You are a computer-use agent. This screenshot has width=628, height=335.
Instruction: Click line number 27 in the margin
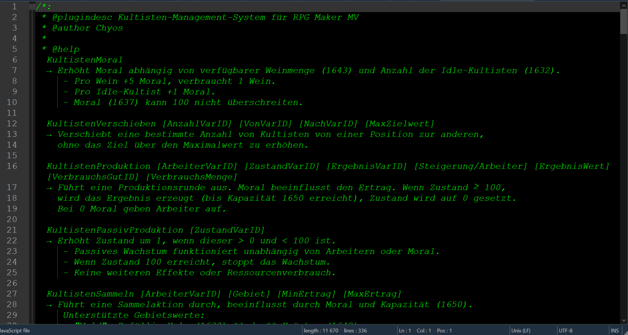tap(12, 294)
